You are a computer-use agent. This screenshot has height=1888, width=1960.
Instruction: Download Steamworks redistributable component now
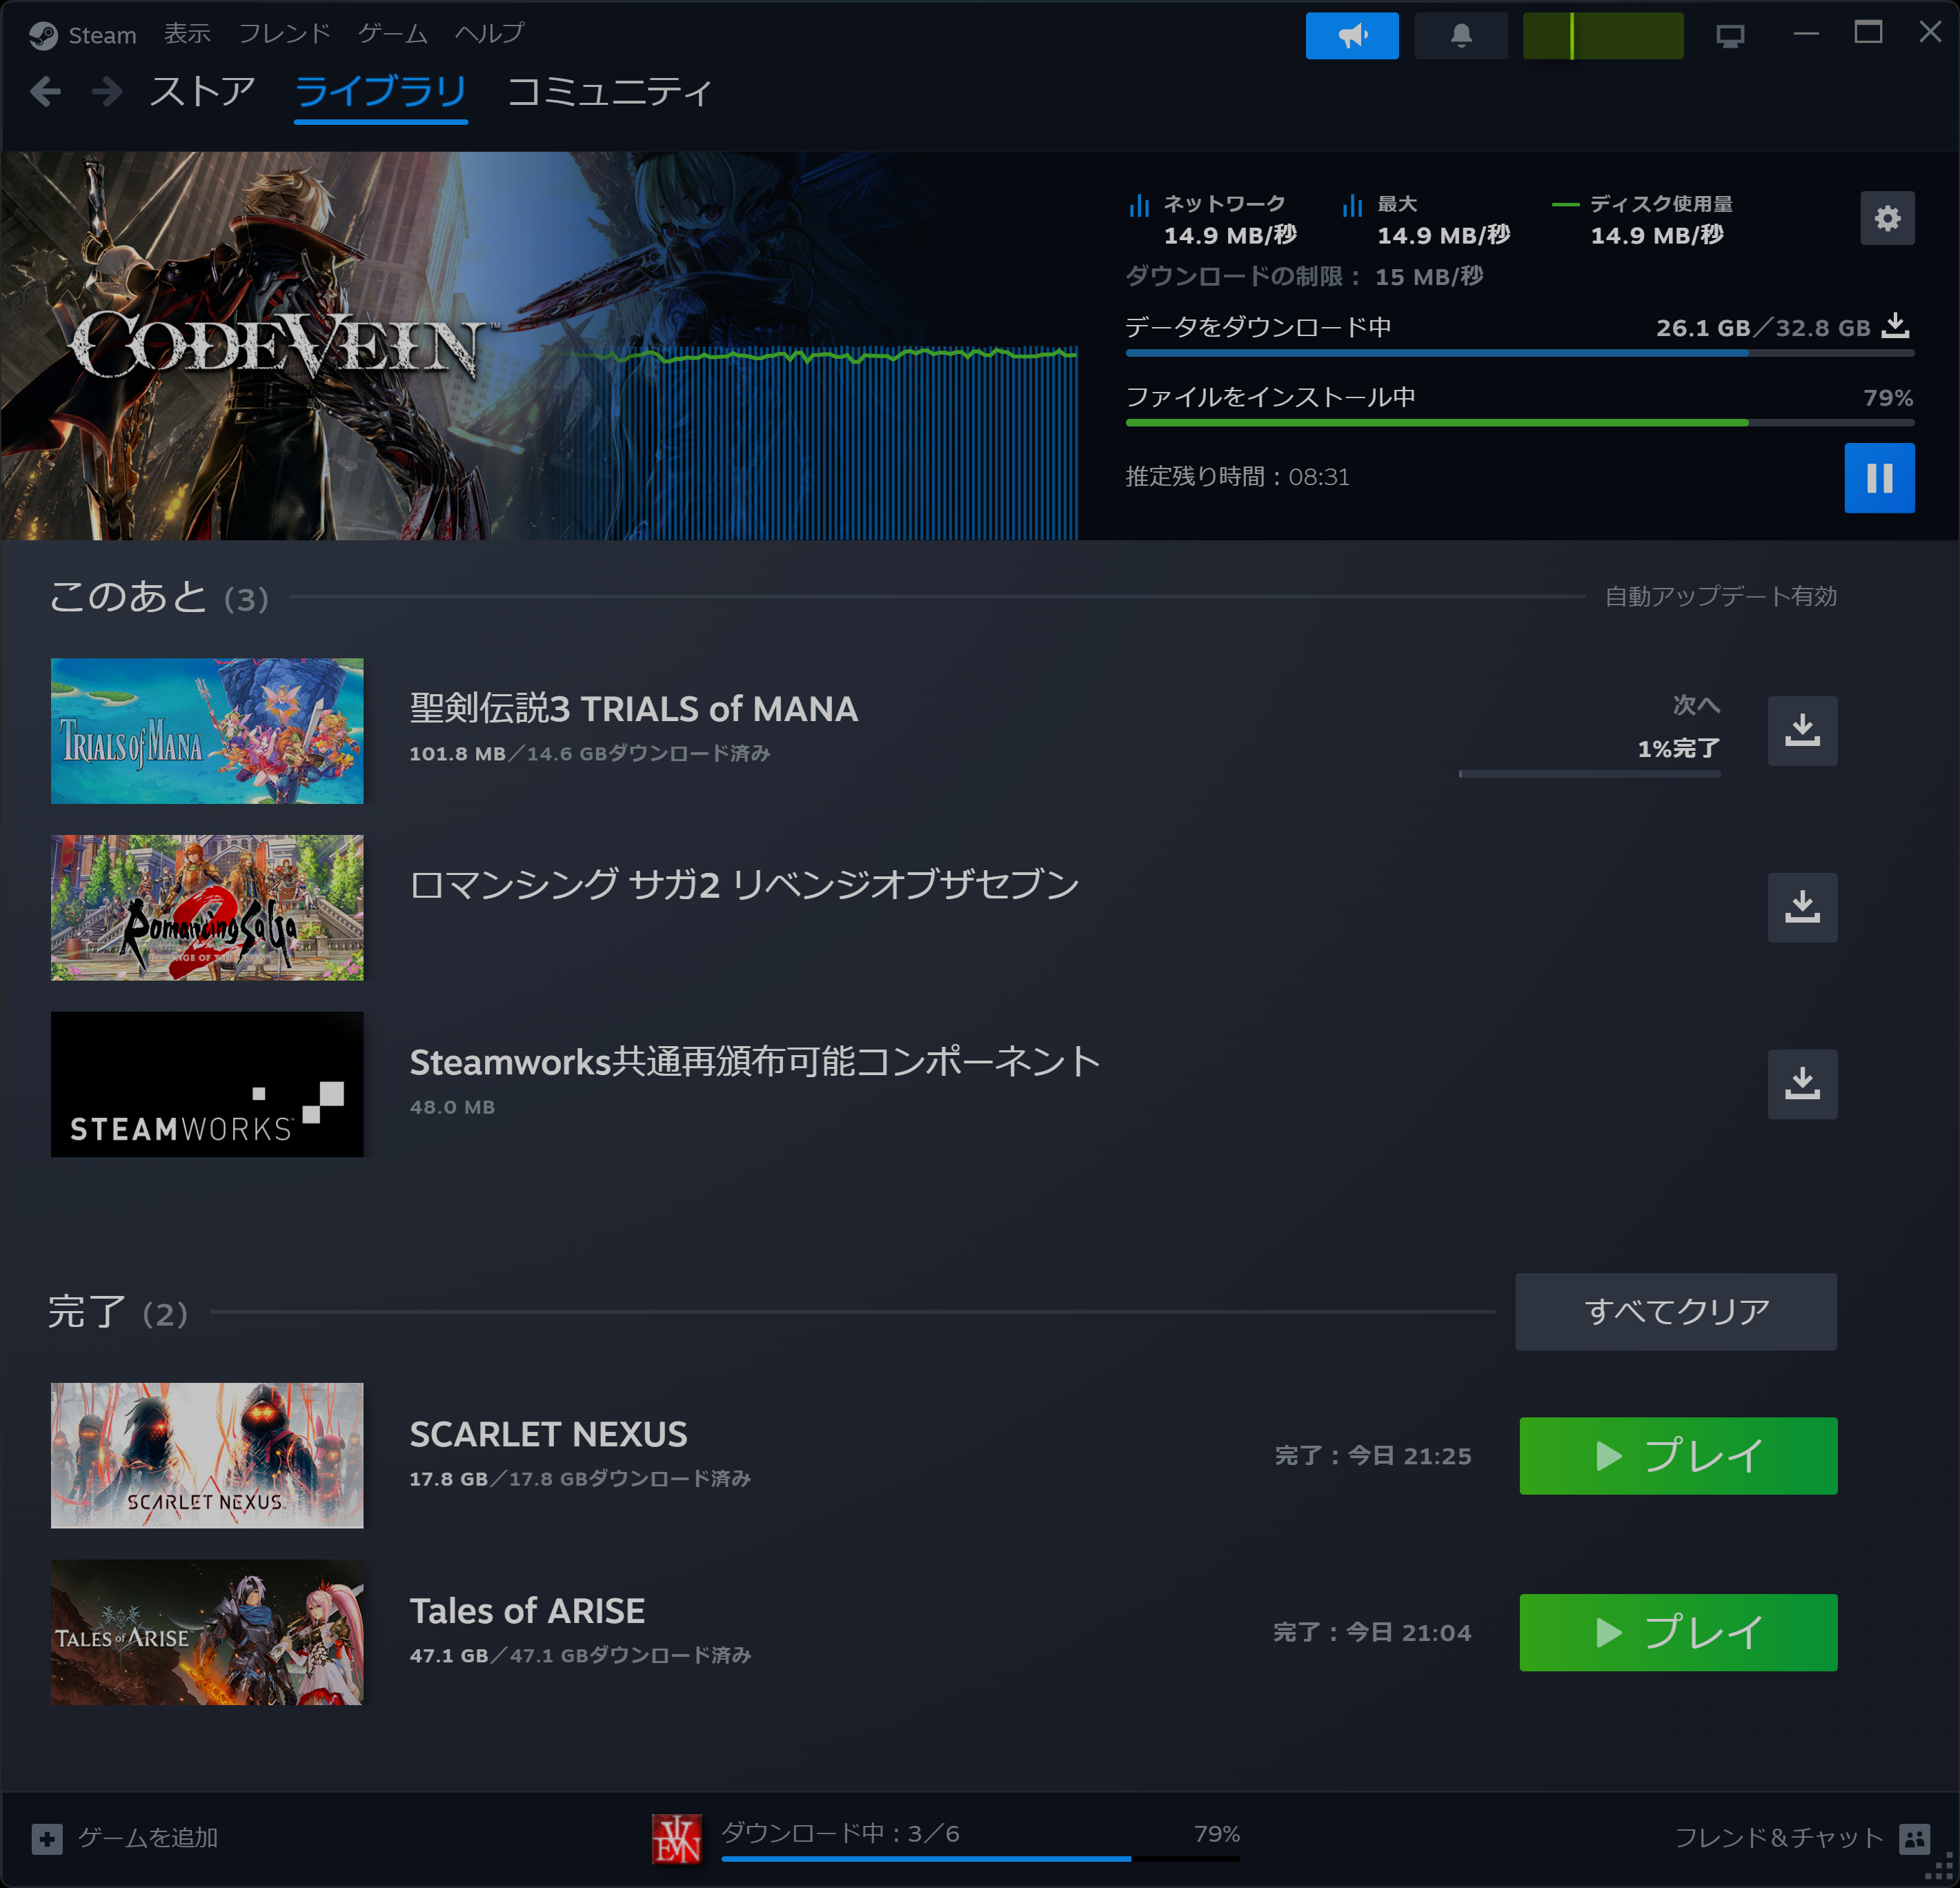click(x=1801, y=1084)
